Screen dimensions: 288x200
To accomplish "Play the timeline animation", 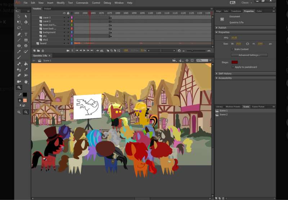I will [84, 50].
